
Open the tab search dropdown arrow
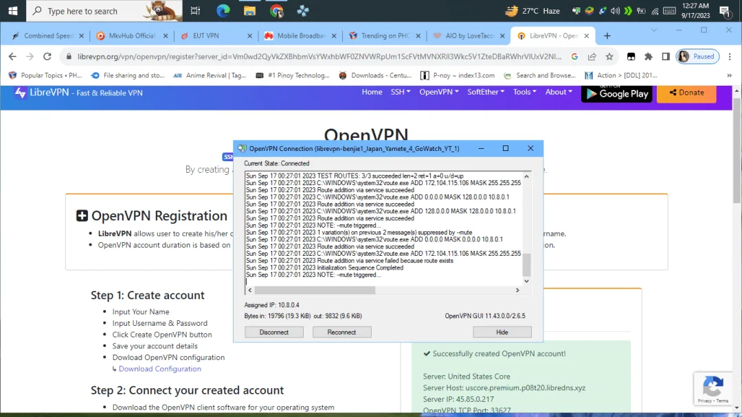[x=654, y=29]
